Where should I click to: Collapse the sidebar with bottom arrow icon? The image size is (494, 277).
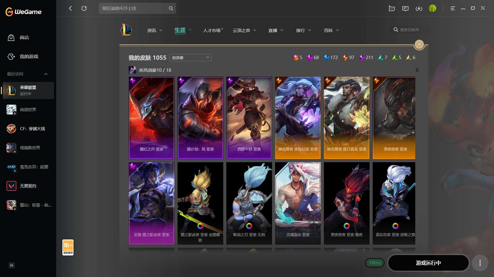tap(12, 265)
